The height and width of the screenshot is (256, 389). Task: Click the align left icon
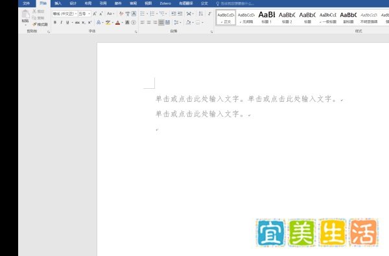click(143, 23)
